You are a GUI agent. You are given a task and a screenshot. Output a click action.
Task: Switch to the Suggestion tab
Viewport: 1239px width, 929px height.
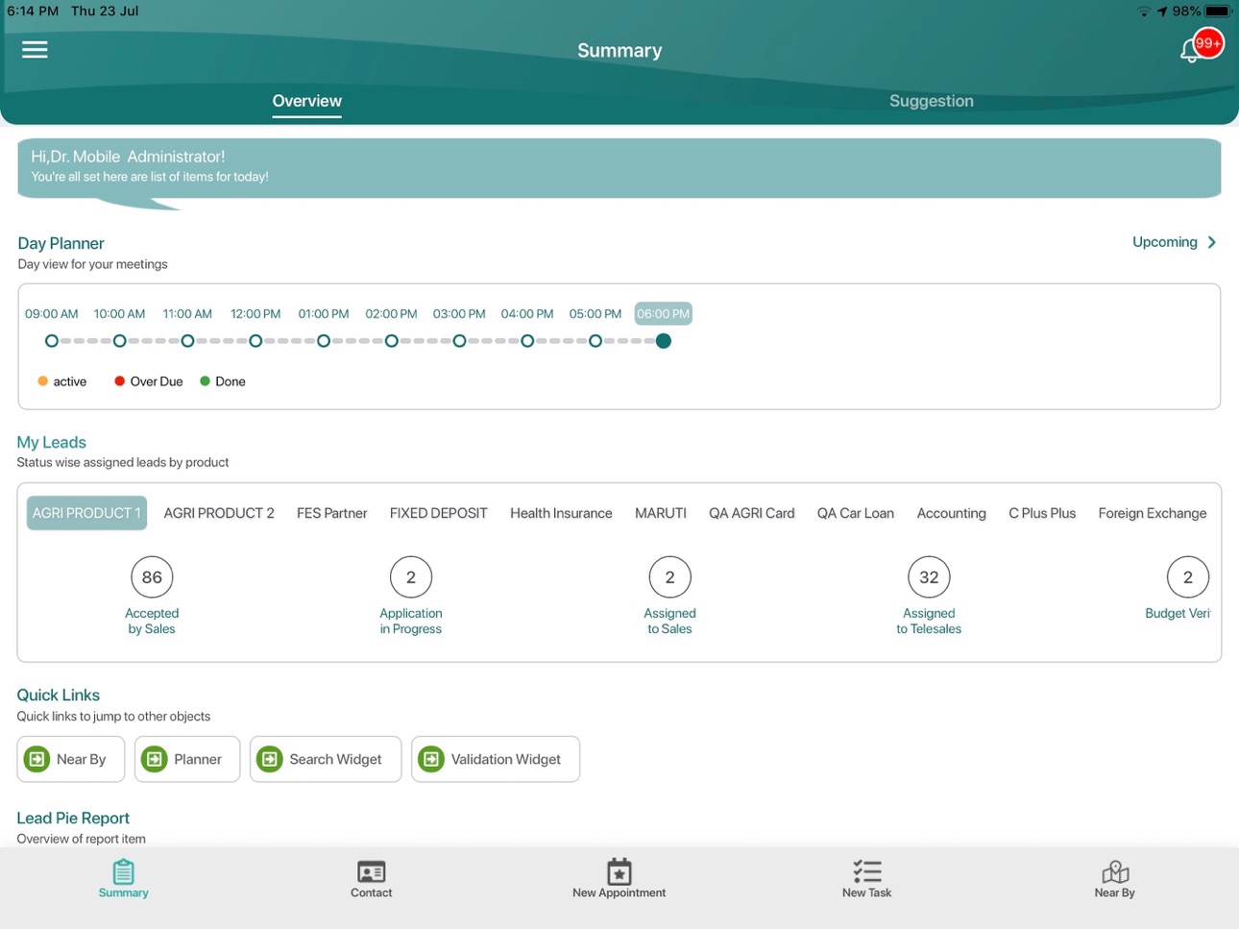[x=931, y=101]
